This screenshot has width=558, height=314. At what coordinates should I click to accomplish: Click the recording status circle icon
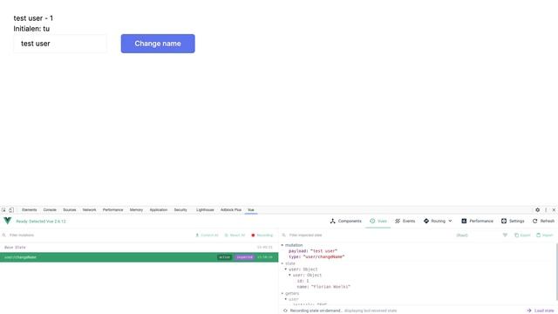[x=285, y=311]
